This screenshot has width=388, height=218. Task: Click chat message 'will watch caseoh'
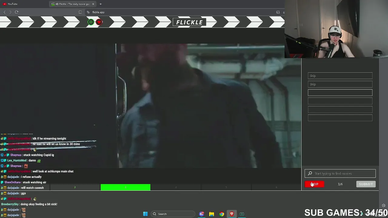pos(32,188)
